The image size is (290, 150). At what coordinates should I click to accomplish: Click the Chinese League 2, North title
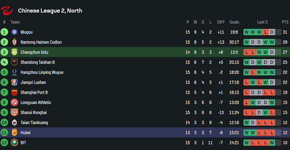coord(50,11)
